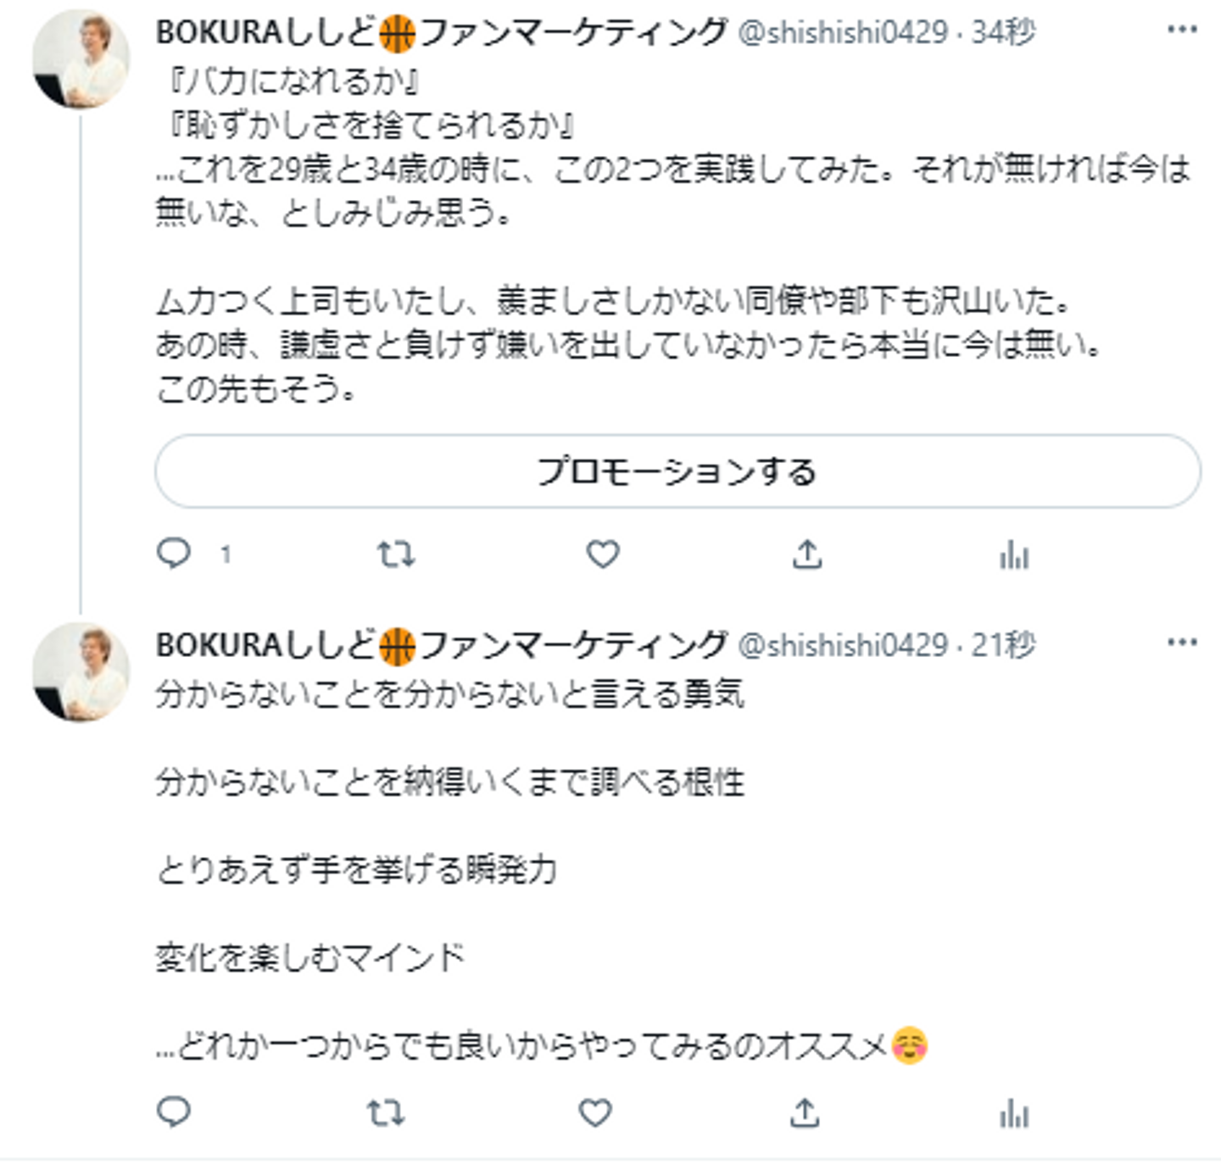This screenshot has height=1164, width=1221.
Task: Open the first tweet's profile avatar
Action: point(81,59)
